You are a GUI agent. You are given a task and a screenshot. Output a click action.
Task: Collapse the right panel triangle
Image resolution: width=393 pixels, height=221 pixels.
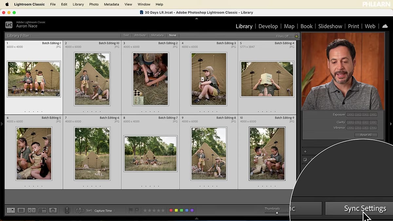[x=391, y=124]
